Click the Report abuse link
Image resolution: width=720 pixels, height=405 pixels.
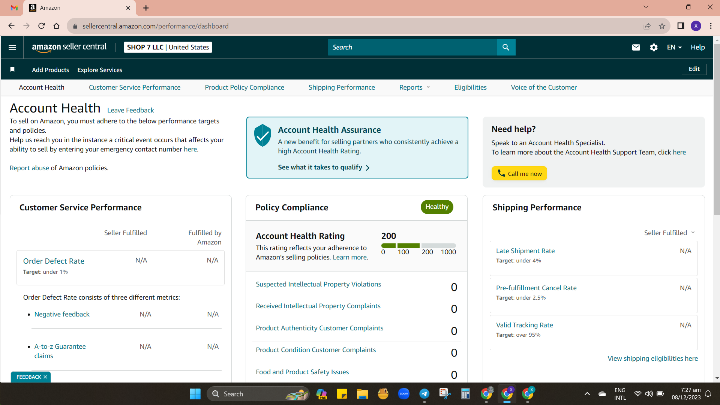pos(29,168)
